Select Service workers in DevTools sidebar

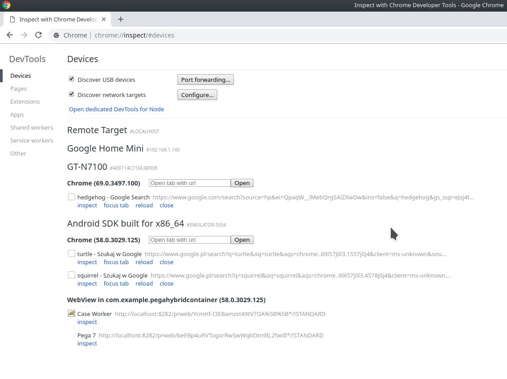click(x=32, y=141)
